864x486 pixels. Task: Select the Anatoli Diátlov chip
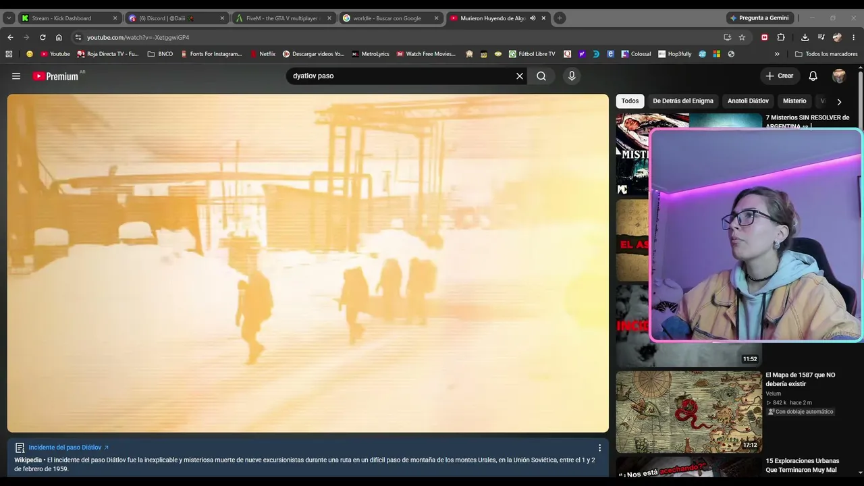tap(748, 101)
